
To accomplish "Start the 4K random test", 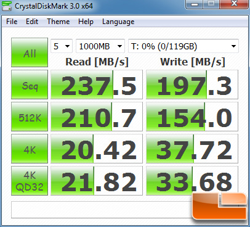I will (30, 149).
